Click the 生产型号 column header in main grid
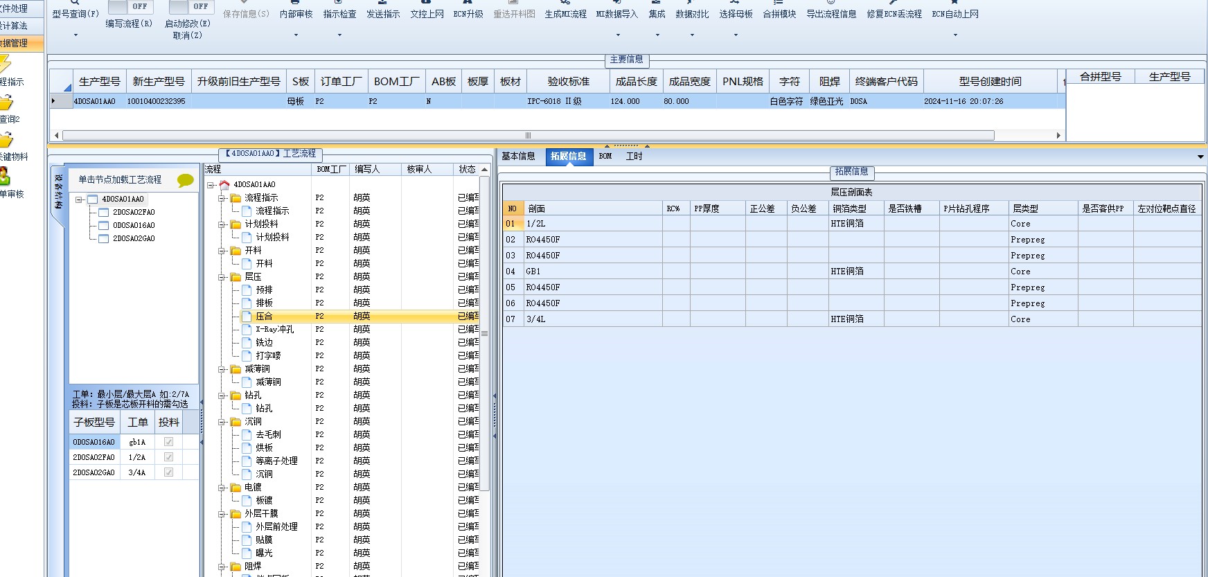This screenshot has width=1208, height=577. pos(100,81)
